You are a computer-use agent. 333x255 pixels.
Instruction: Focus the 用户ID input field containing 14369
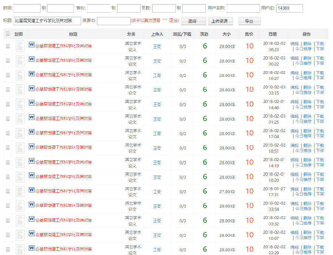point(289,9)
